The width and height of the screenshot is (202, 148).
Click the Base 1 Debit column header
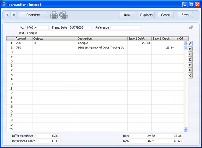pos(140,39)
